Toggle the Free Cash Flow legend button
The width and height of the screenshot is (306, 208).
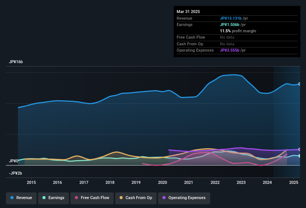tap(92, 198)
